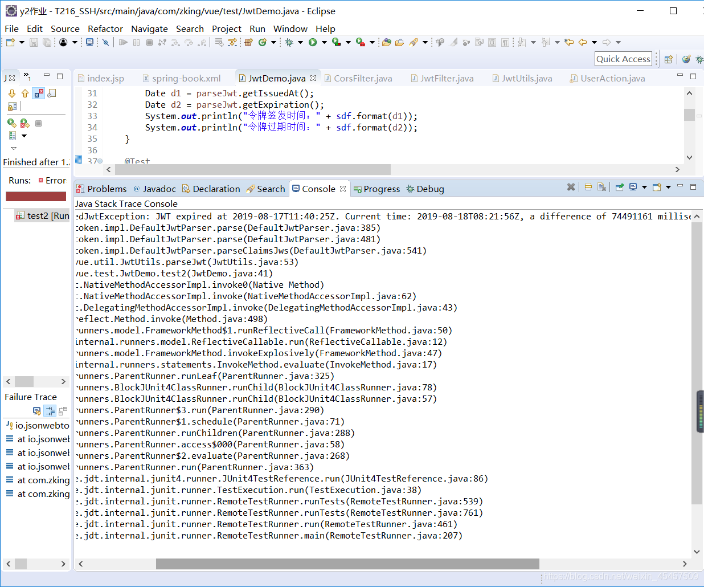
Task: Click the Test Run History icon in JUnit
Action: coord(13,136)
